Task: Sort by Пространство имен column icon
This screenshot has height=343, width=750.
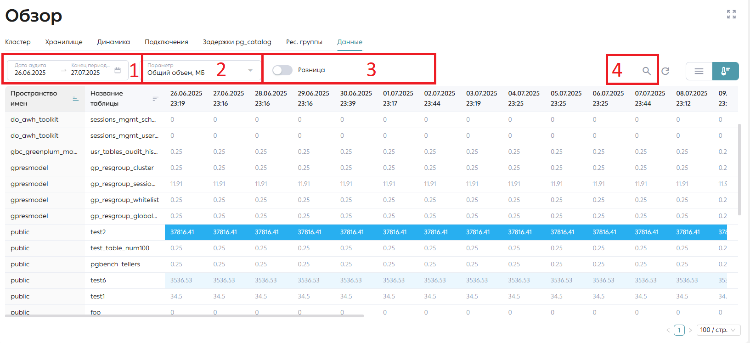Action: (x=76, y=99)
